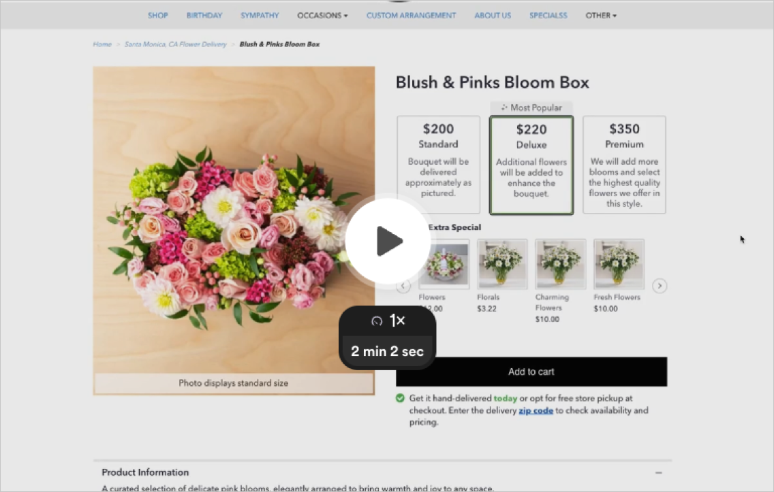This screenshot has height=492, width=774.
Task: Select the $220 Deluxe option
Action: (531, 165)
